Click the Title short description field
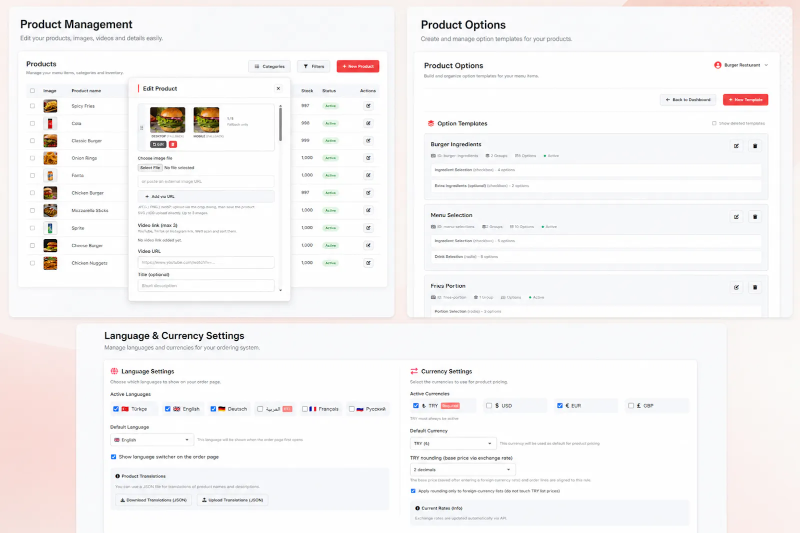 coord(206,286)
